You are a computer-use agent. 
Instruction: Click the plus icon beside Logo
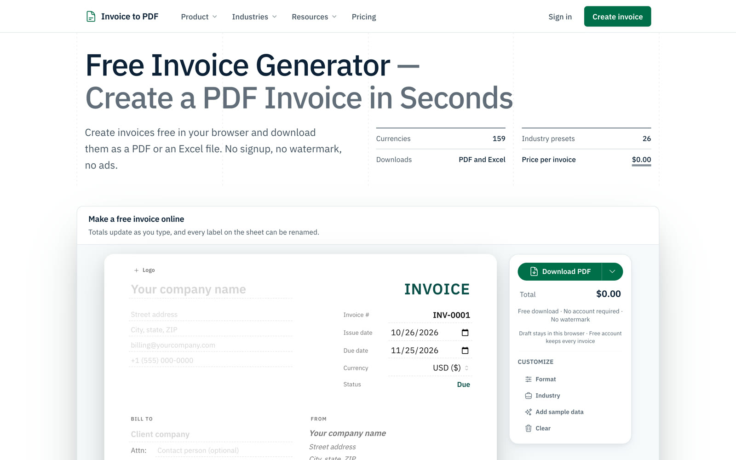click(x=136, y=270)
